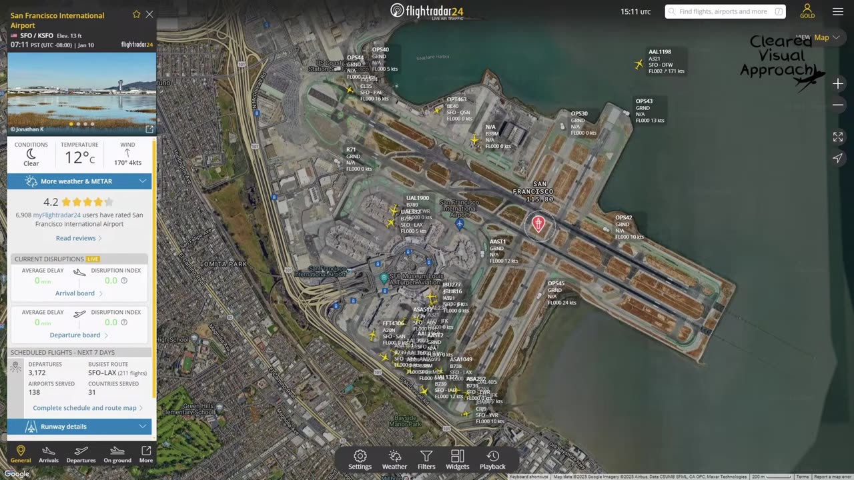Show info for arrival disruption index

click(x=124, y=281)
